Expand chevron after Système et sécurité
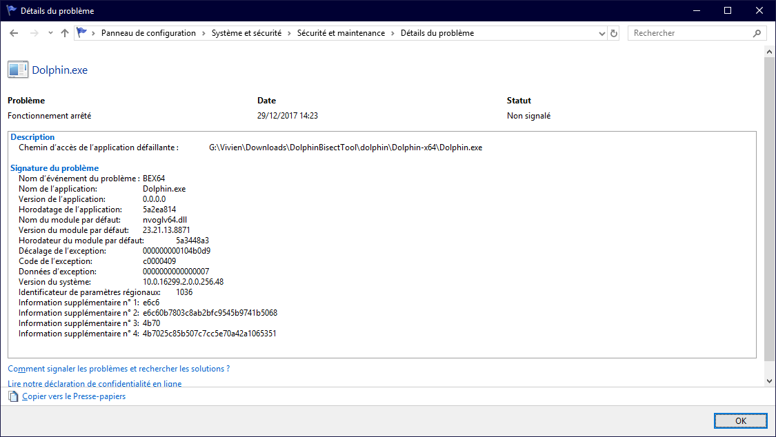 290,33
